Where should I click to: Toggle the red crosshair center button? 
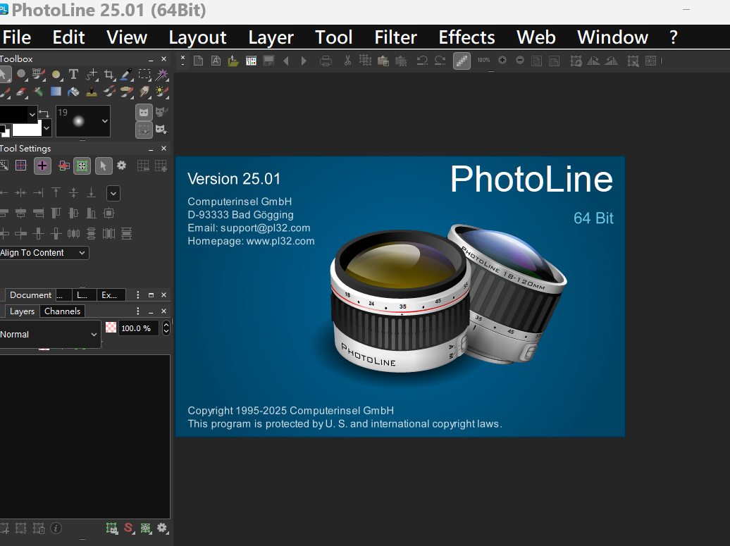[21, 166]
